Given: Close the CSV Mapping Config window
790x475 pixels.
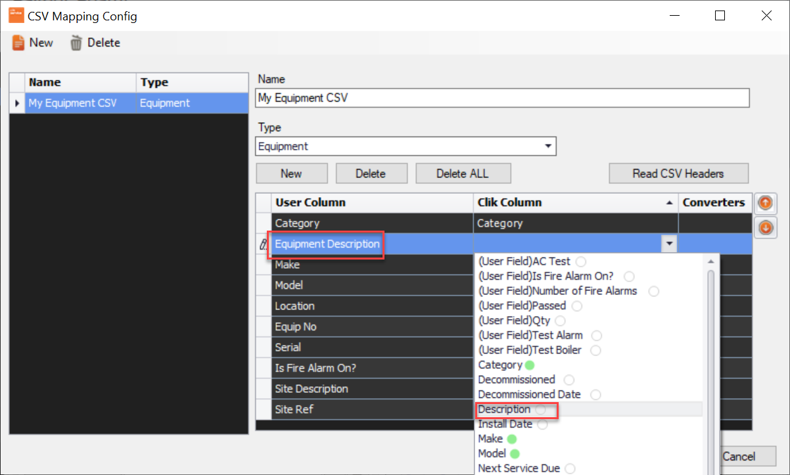Looking at the screenshot, I should 766,16.
